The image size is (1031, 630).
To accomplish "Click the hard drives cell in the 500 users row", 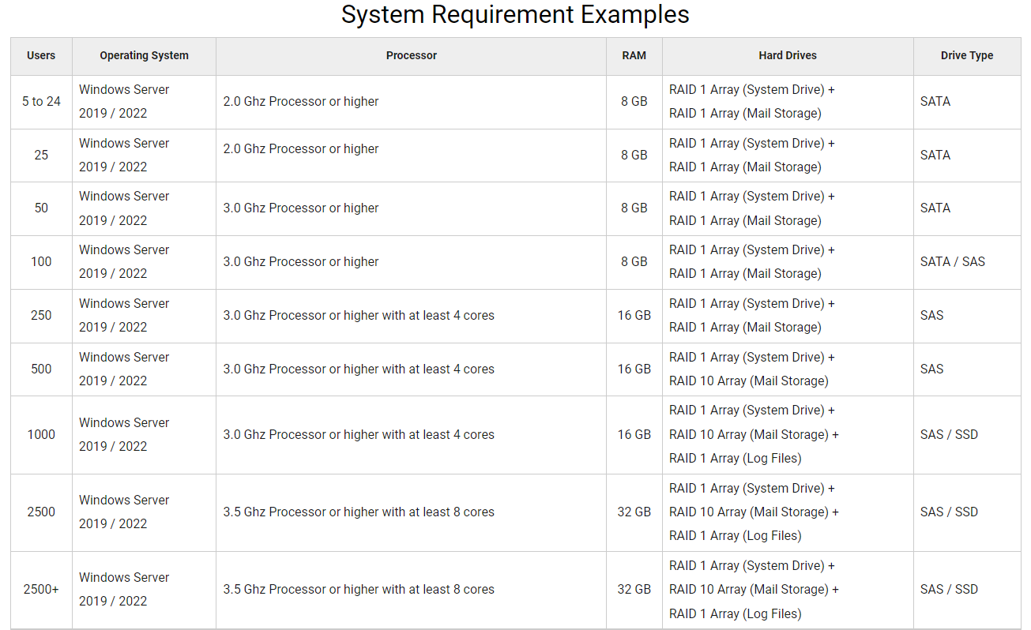I will (x=788, y=369).
